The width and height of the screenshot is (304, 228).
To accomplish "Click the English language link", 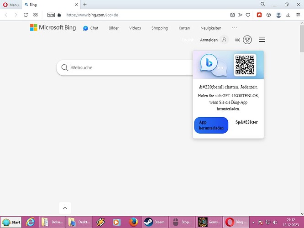I will tap(188, 40).
